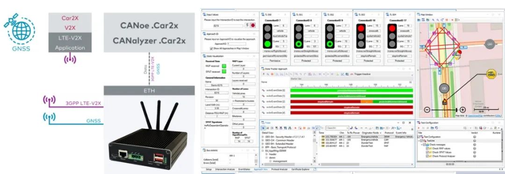Switch to the Protocol Analyzer tab
505x174 pixels.
tap(279, 169)
